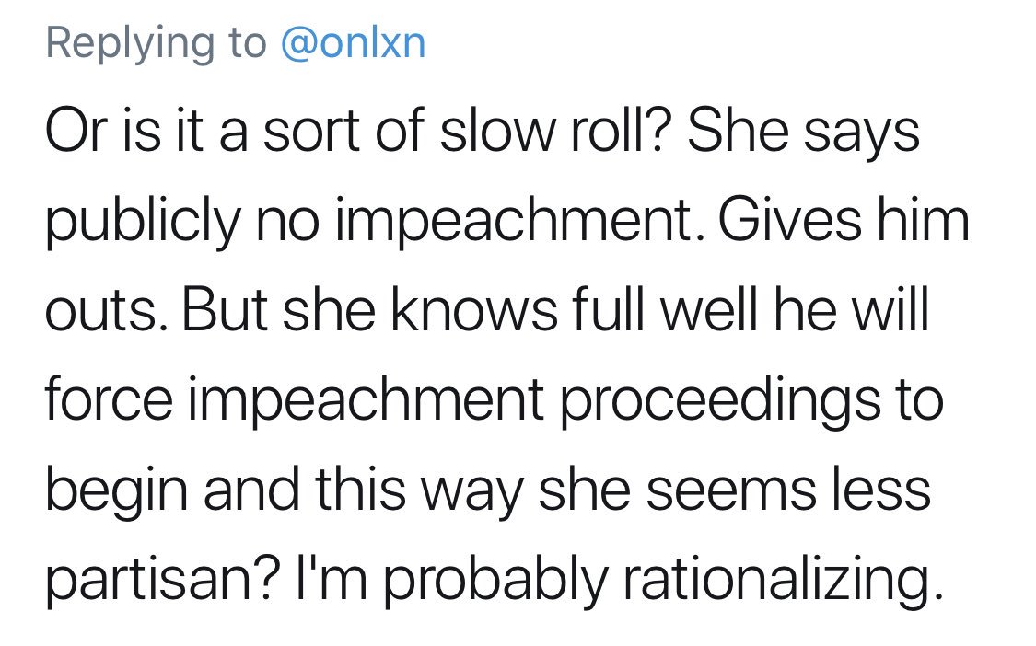Click the 'Replying to' label text

click(156, 45)
